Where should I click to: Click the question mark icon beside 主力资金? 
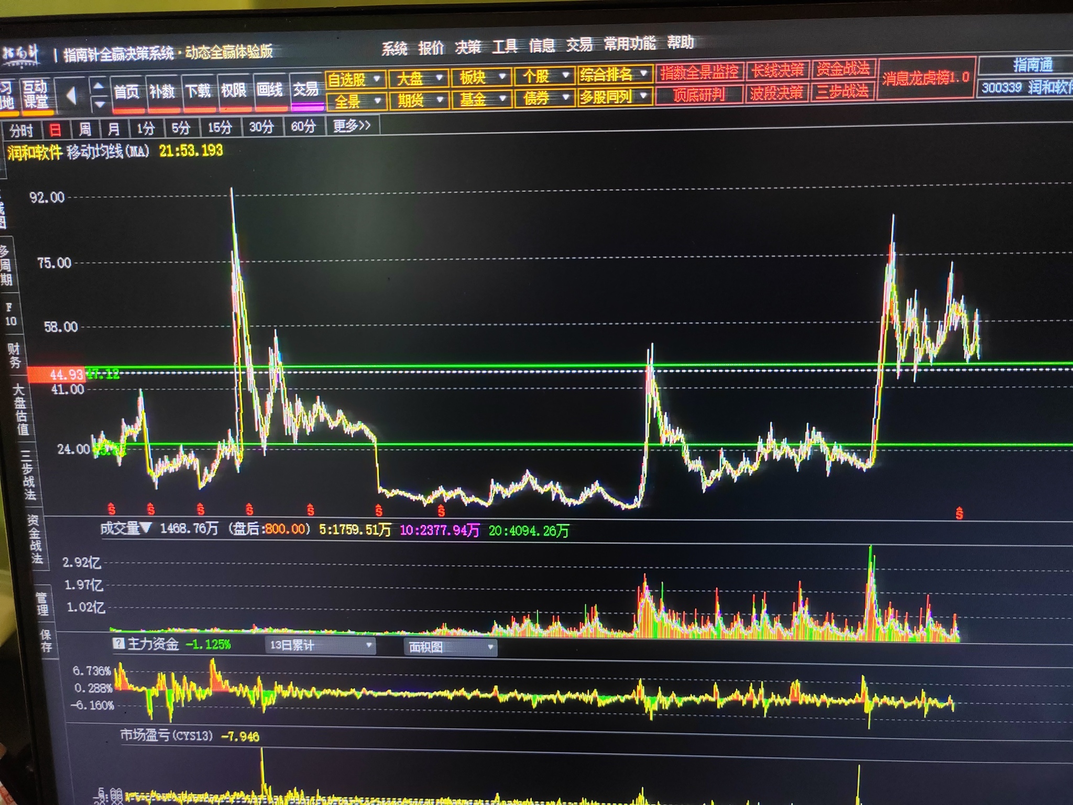tap(119, 644)
